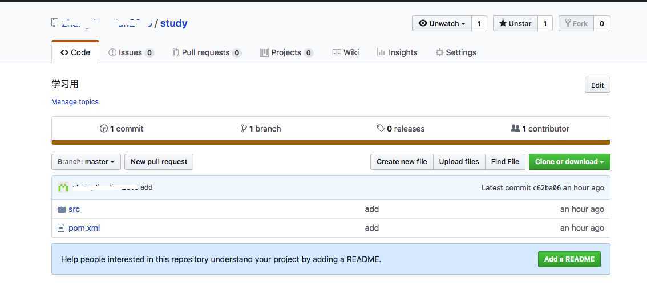The height and width of the screenshot is (290, 647).
Task: Open the study repository name link
Action: pos(173,23)
